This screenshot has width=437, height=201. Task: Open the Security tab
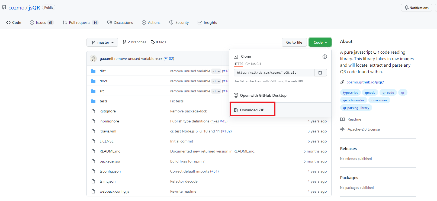tap(179, 23)
